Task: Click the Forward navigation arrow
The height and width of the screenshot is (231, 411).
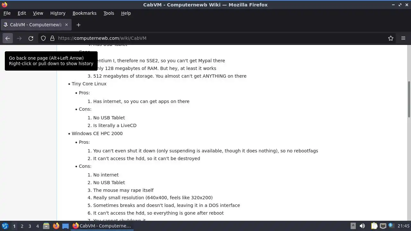Action: [19, 38]
